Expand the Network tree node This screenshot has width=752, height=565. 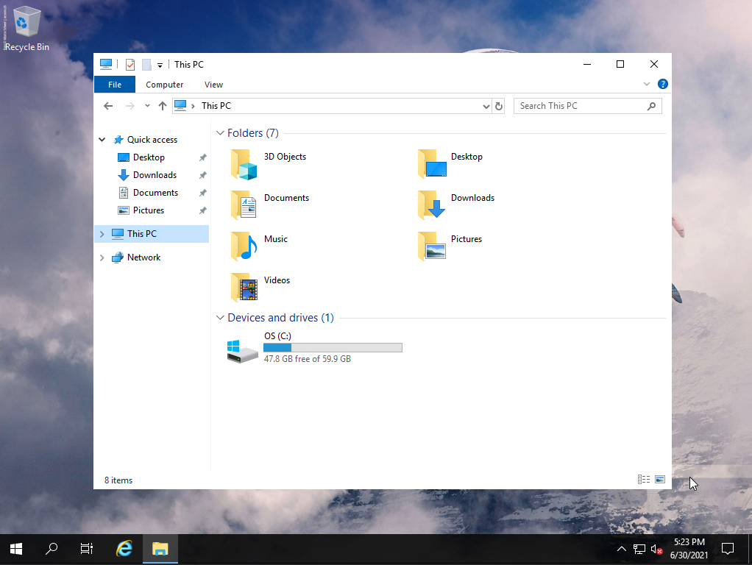102,257
